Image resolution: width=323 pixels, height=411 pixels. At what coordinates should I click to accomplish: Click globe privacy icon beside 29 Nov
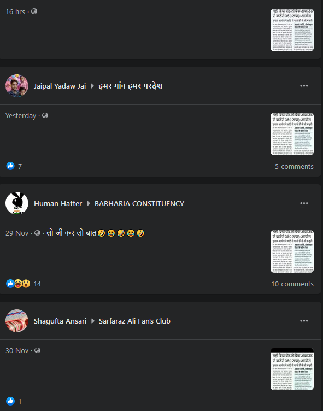pos(38,233)
